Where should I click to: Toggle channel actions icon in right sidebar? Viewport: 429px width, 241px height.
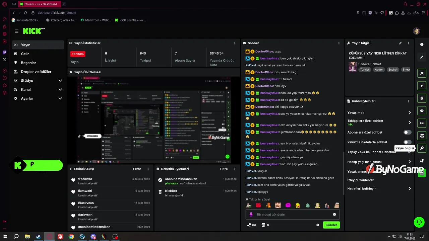click(422, 136)
